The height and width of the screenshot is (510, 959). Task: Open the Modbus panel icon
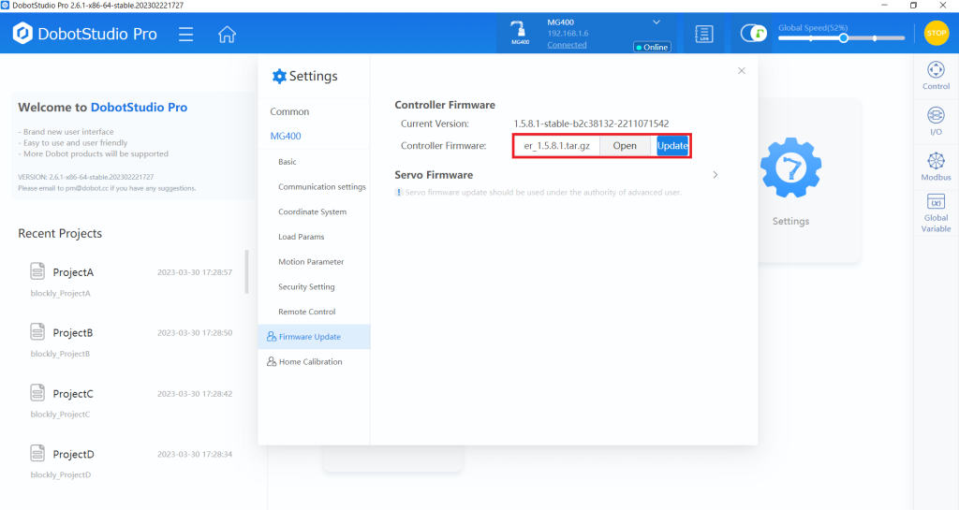(935, 167)
